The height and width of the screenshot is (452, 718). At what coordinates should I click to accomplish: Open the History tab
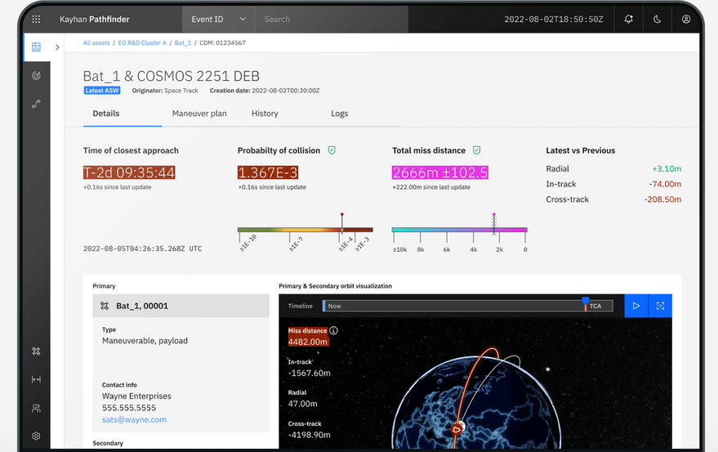click(x=265, y=114)
